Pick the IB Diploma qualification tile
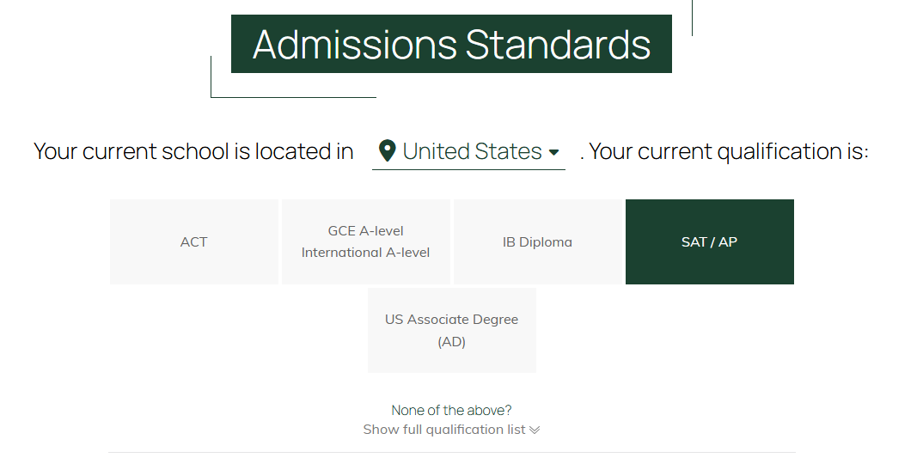The width and height of the screenshot is (923, 464). [537, 241]
